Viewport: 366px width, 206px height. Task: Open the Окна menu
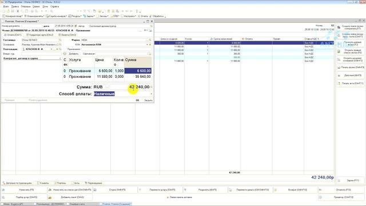(x=45, y=6)
